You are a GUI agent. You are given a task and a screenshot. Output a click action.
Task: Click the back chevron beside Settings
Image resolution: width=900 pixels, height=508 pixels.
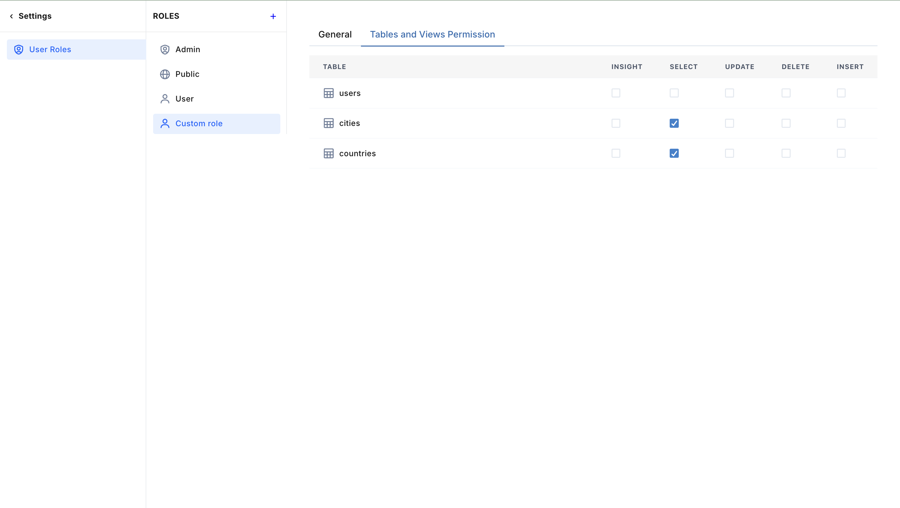[x=12, y=16]
